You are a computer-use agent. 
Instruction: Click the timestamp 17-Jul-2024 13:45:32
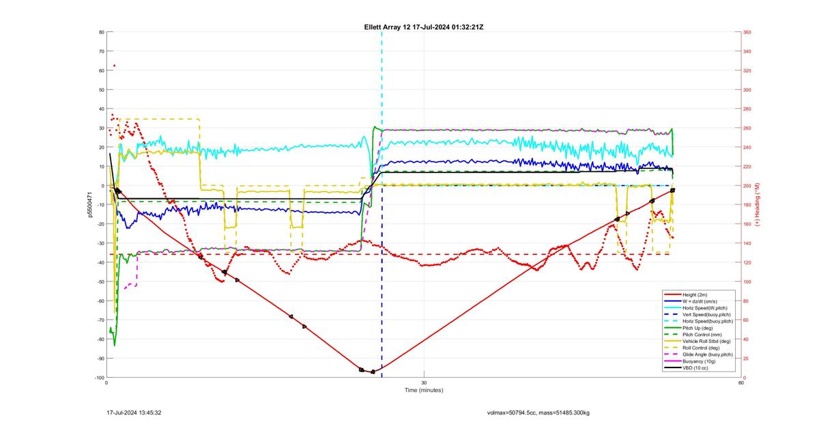(x=134, y=412)
